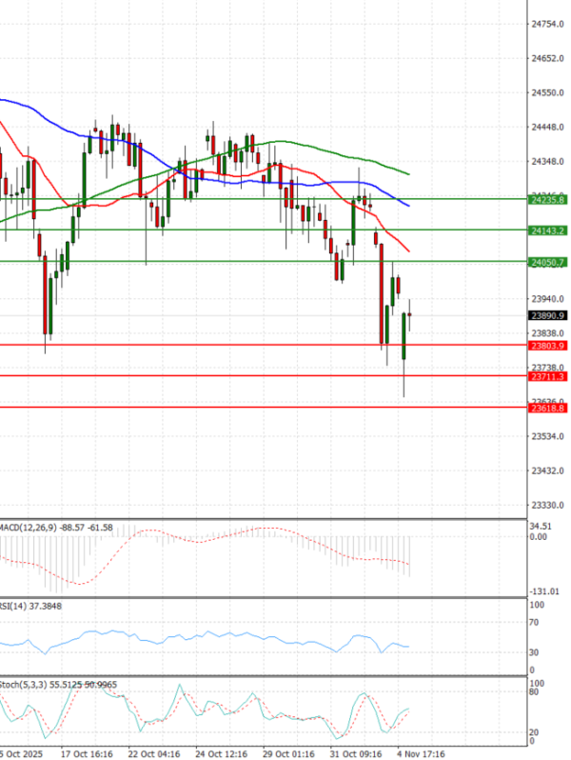Click the 23618.8 red support label
The image size is (571, 760).
[549, 408]
